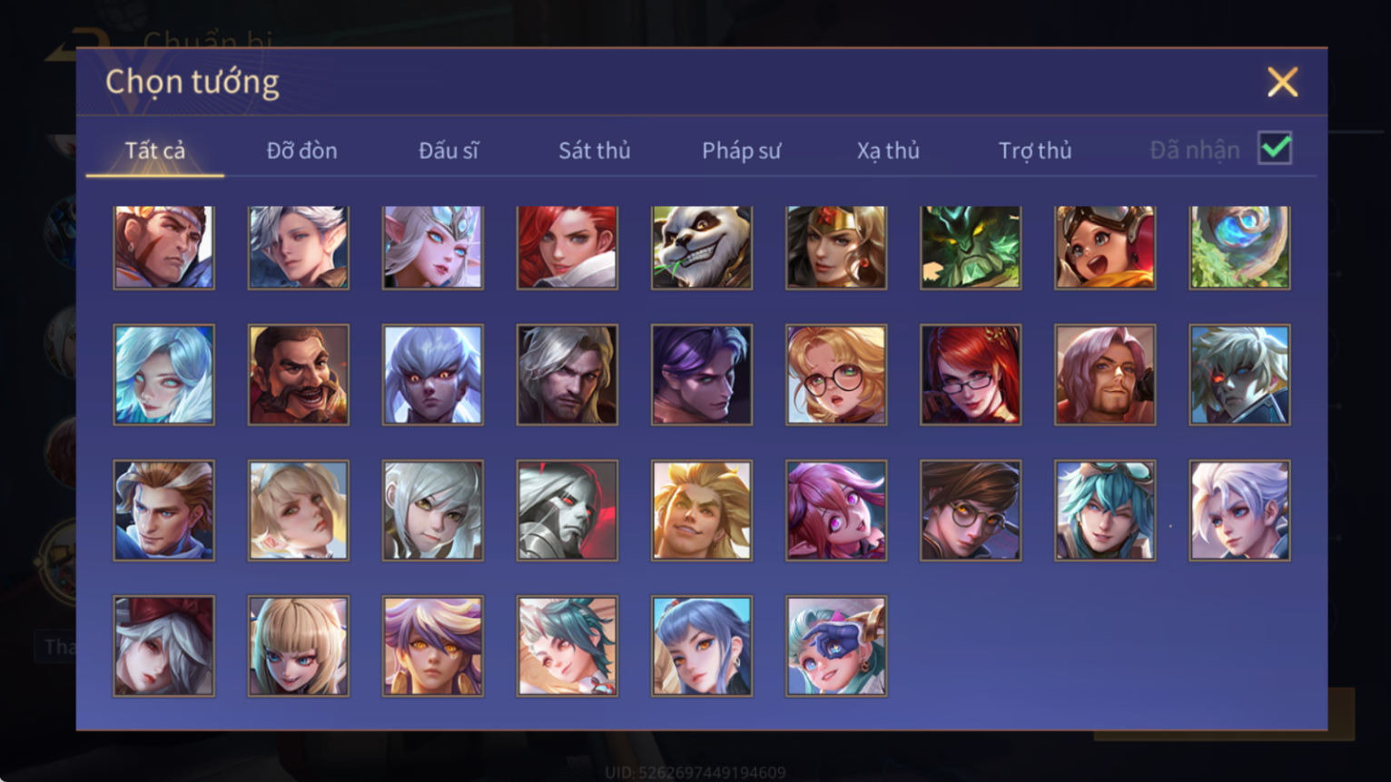Image resolution: width=1391 pixels, height=782 pixels.
Task: Select the red-haired woman with glasses hero
Action: click(x=970, y=375)
